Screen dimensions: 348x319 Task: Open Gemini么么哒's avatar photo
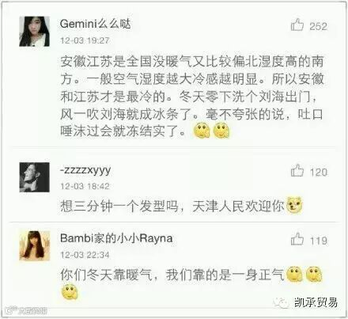[34, 32]
